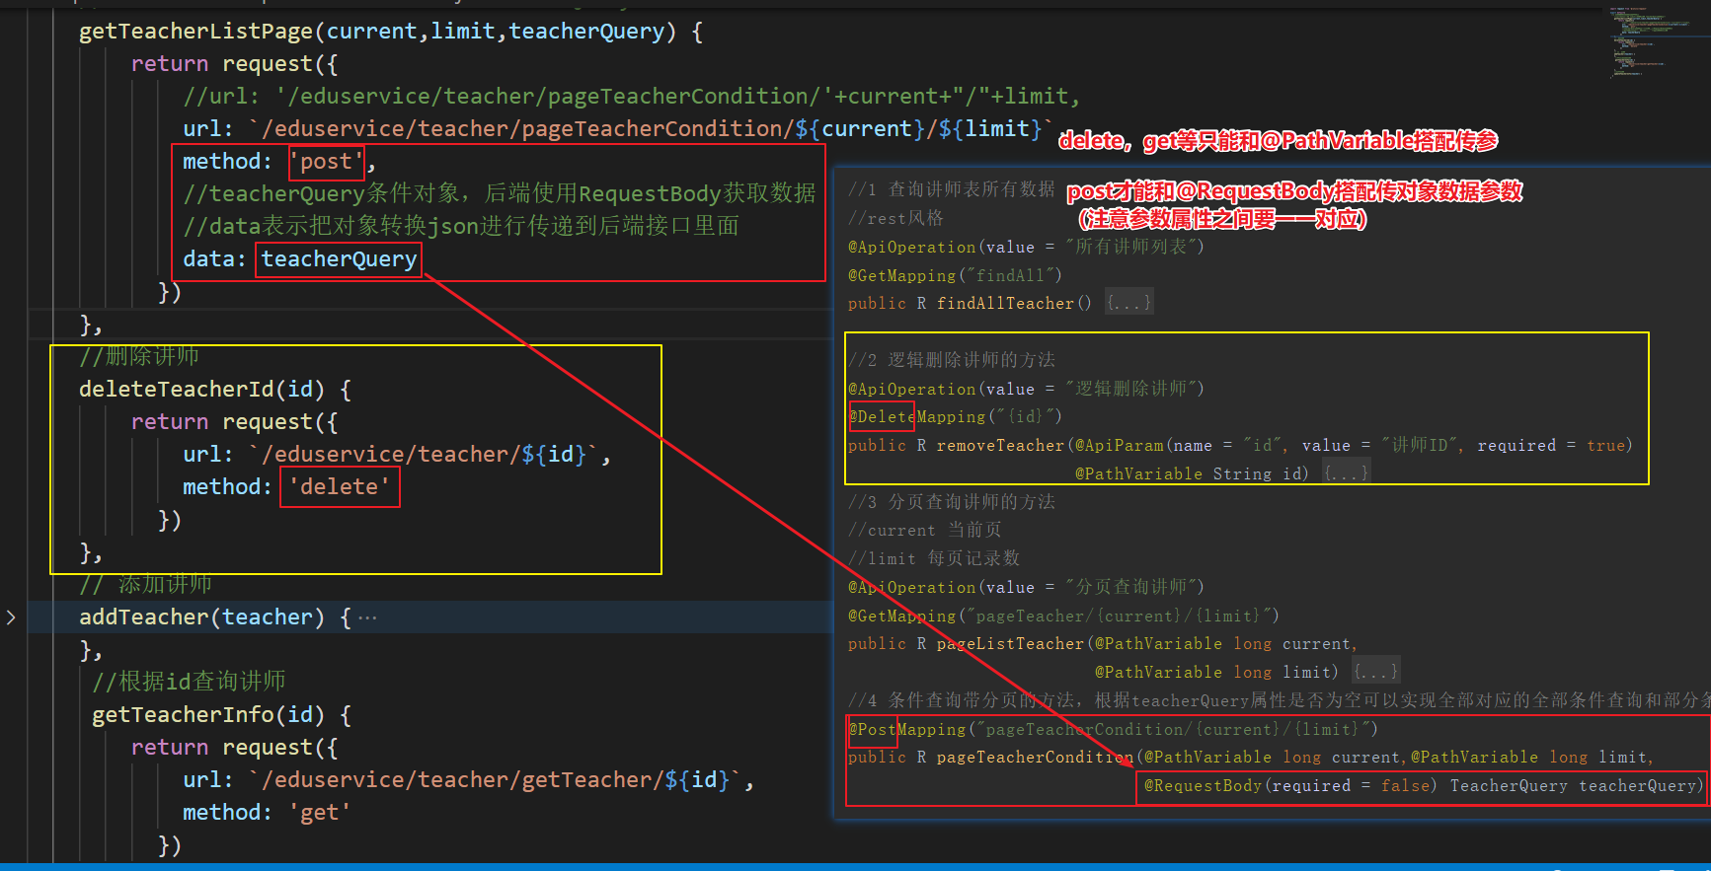The height and width of the screenshot is (871, 1711).
Task: Click the @DeleteMapping("{id}") annotation
Action: (955, 416)
